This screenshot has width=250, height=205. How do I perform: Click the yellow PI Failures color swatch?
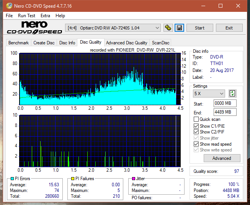click(72, 179)
